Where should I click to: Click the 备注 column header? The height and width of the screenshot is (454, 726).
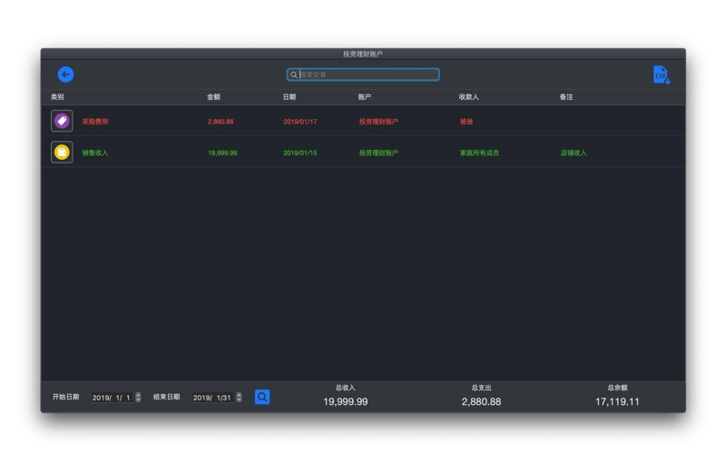pyautogui.click(x=566, y=97)
